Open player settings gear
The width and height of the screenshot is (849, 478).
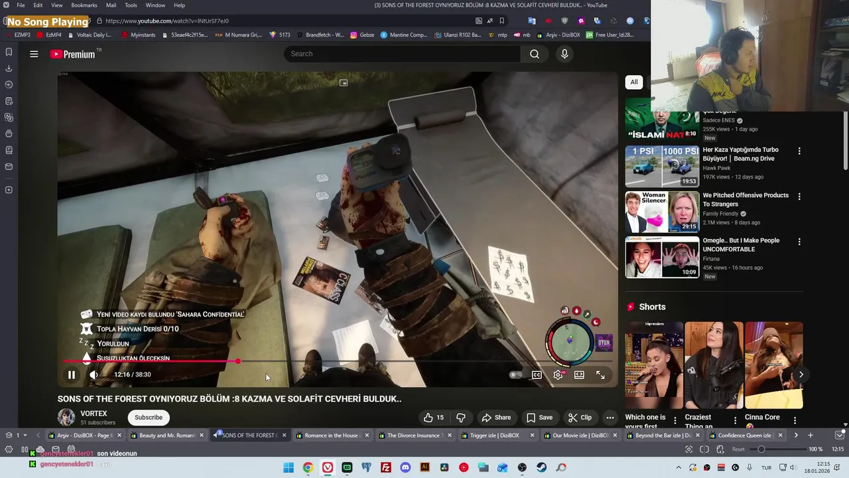click(558, 374)
